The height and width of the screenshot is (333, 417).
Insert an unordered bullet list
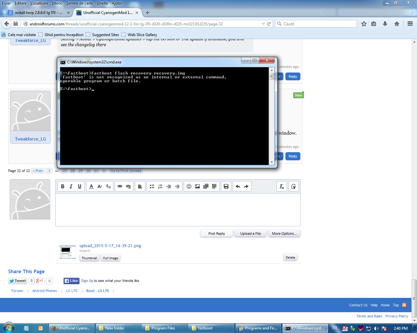click(x=152, y=186)
